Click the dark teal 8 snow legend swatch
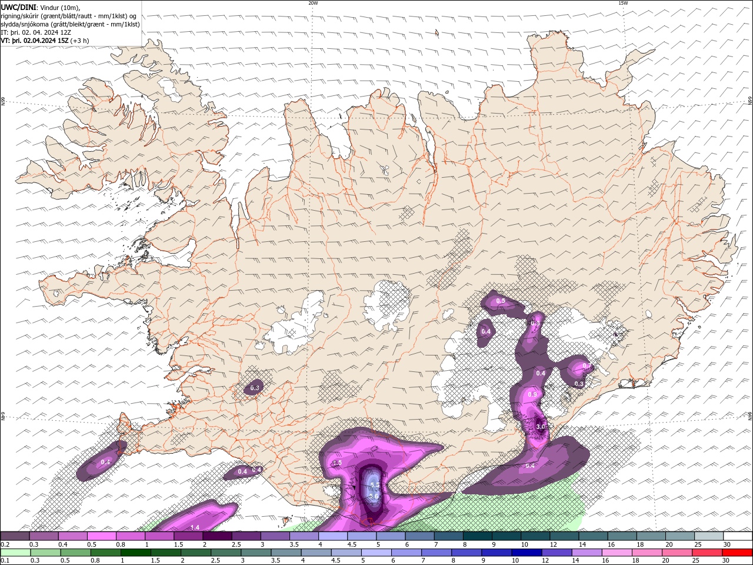Viewport: 753px width, 565px height. click(478, 536)
